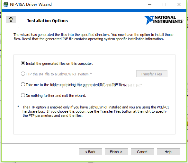Open Help from the bottom button row

point(168,152)
